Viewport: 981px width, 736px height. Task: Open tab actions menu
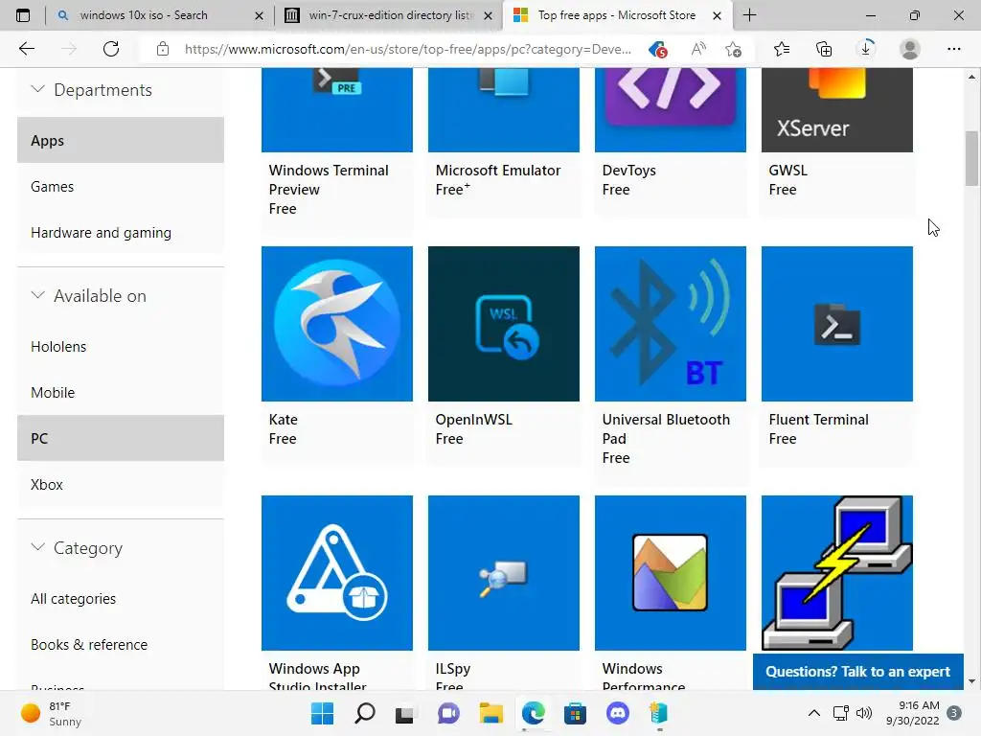[23, 15]
